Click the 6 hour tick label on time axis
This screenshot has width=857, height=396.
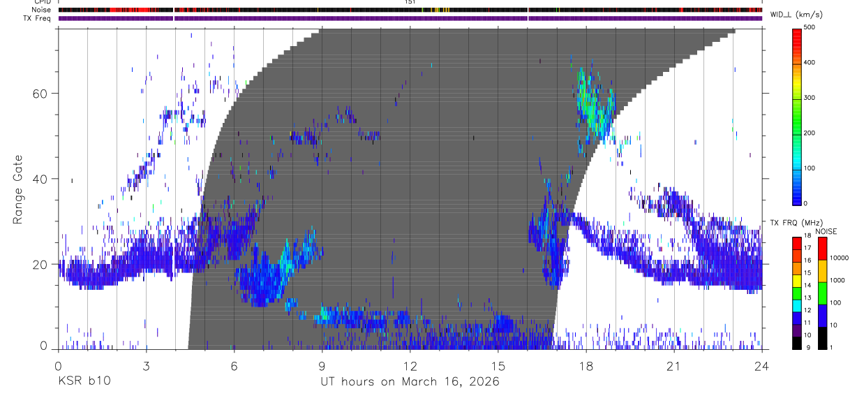click(234, 366)
